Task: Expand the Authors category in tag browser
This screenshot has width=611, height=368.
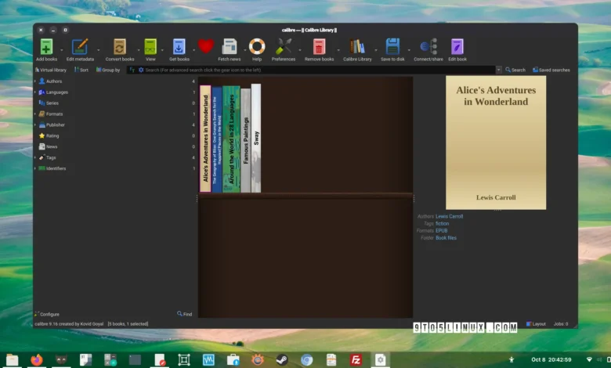Action: (x=35, y=81)
